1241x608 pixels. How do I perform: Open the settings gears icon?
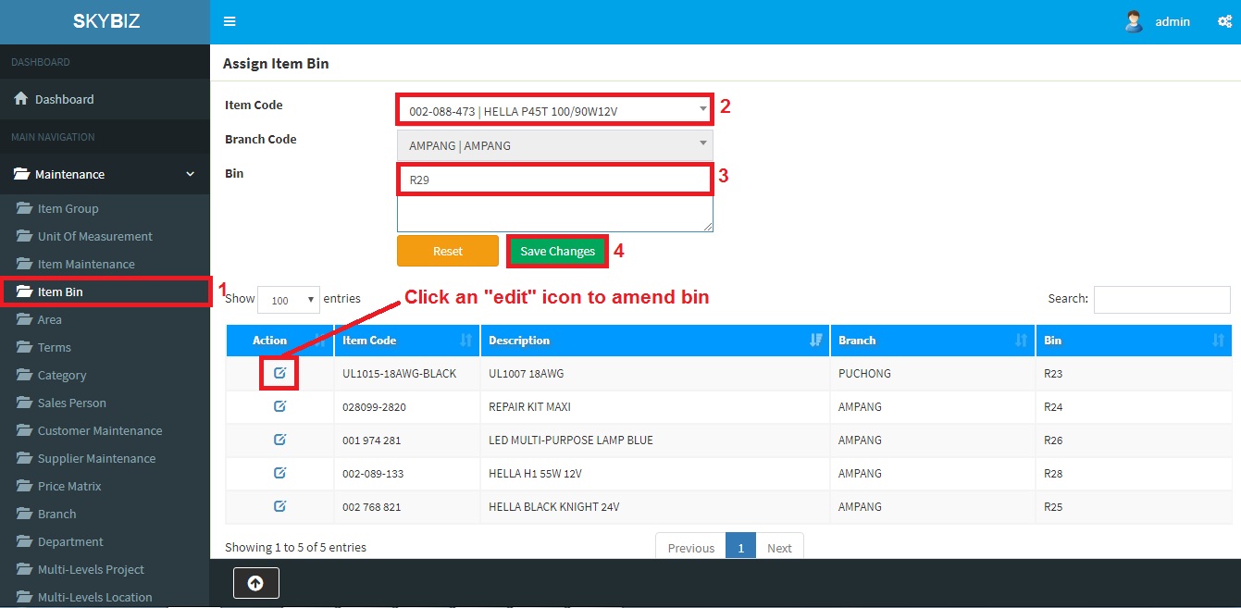[1223, 21]
